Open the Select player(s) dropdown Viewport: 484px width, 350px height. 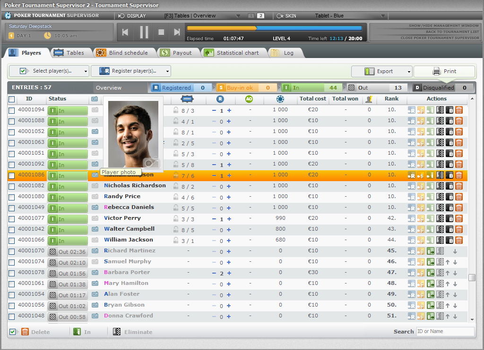(49, 71)
